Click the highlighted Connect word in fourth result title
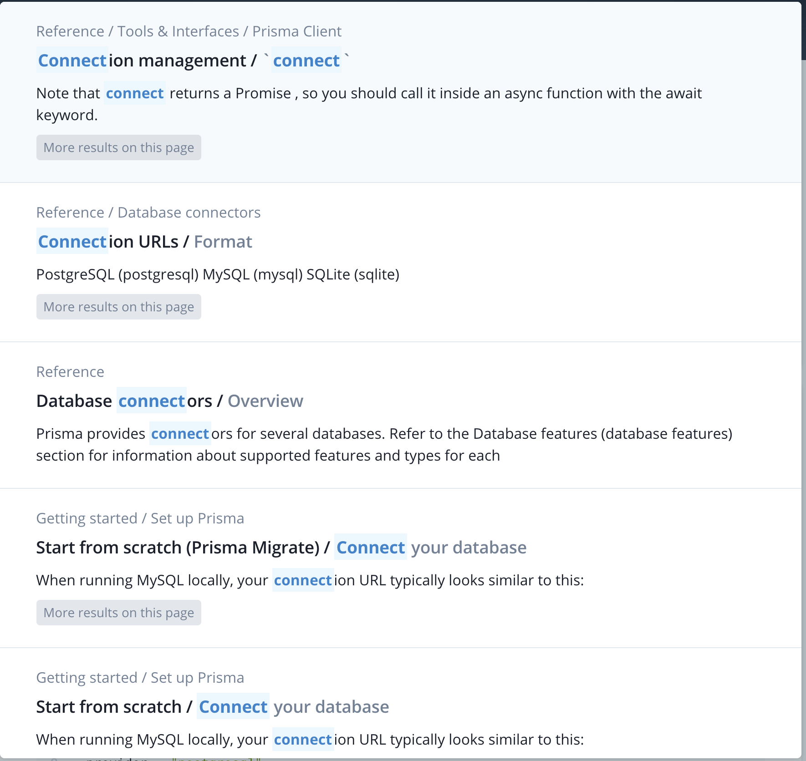The height and width of the screenshot is (761, 806). [371, 547]
